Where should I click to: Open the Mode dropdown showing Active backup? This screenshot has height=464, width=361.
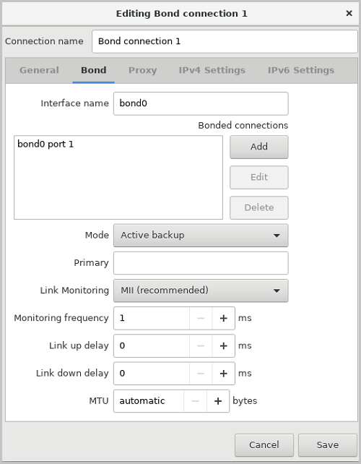201,236
